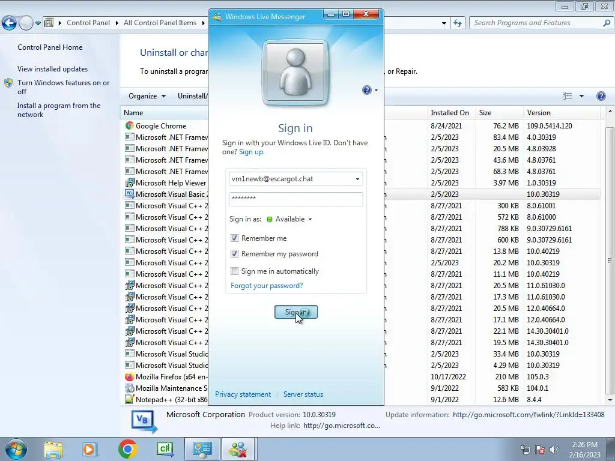Click All Control Panel Items breadcrumb
The height and width of the screenshot is (461, 615).
tap(160, 23)
